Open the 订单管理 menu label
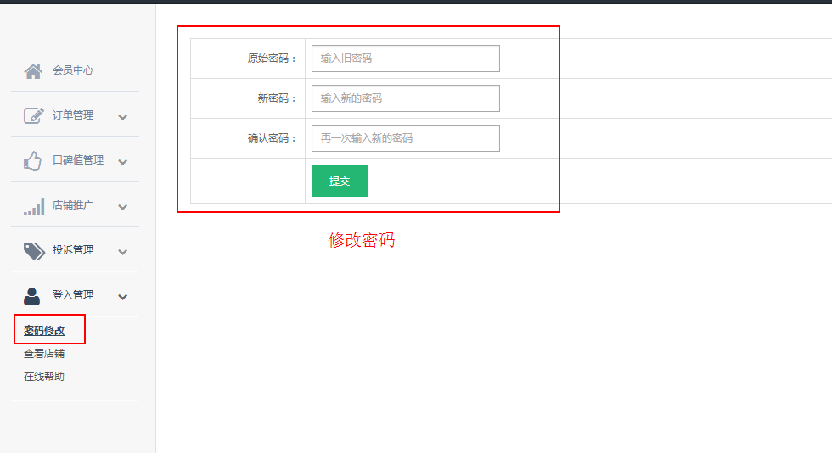Viewport: 832px width, 453px height. point(73,115)
